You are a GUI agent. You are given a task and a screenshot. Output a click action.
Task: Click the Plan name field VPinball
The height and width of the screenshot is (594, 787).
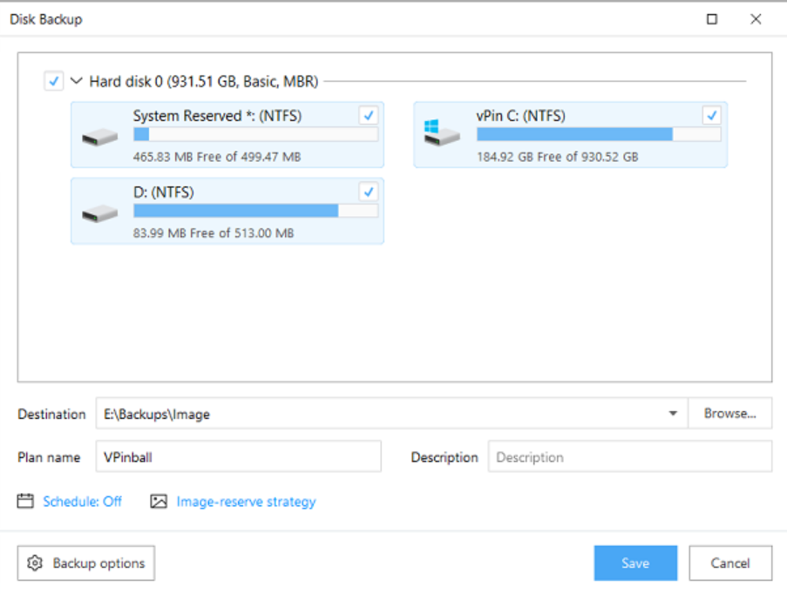(x=239, y=456)
